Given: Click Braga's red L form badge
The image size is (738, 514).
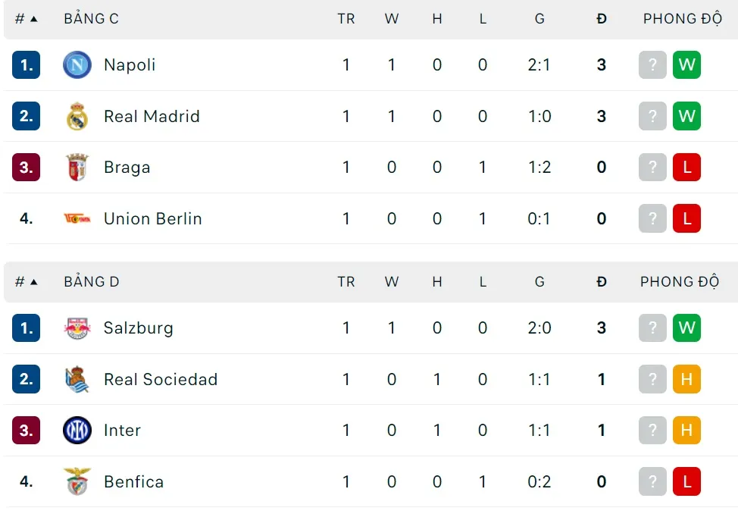Looking at the screenshot, I should click(x=686, y=168).
